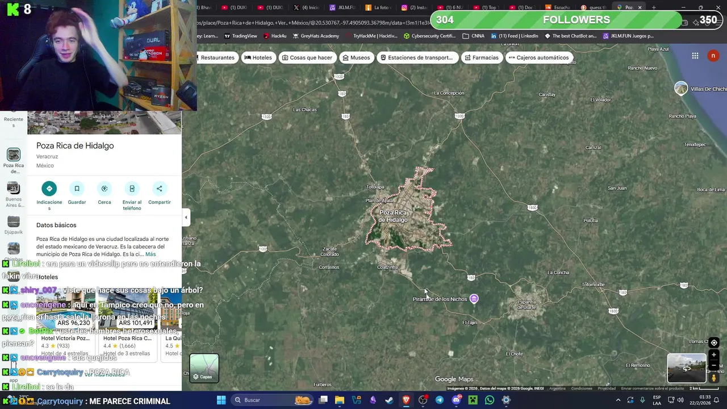Open the Cybersecurity Certifi... bookmark
727x409 pixels.
click(430, 36)
